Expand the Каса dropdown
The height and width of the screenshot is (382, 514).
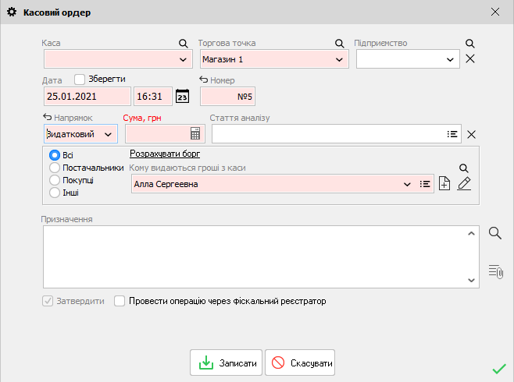click(184, 59)
